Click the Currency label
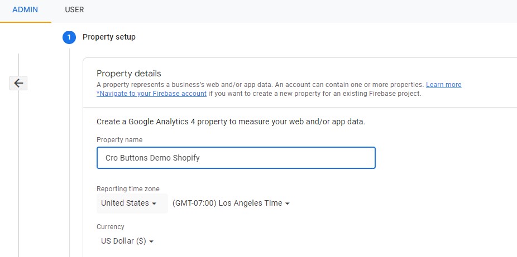517x257 pixels. tap(111, 227)
